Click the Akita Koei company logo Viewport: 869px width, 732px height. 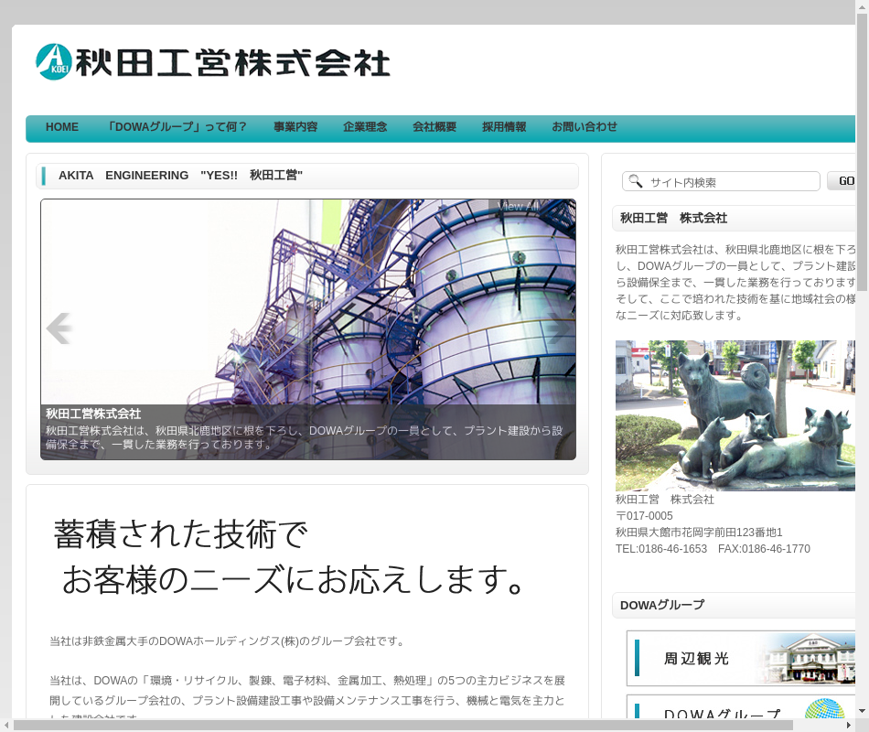(213, 62)
